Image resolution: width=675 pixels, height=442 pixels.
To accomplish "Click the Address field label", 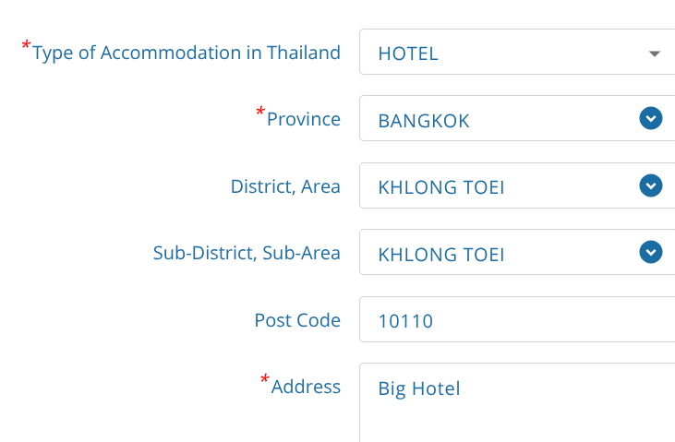I will coord(306,387).
